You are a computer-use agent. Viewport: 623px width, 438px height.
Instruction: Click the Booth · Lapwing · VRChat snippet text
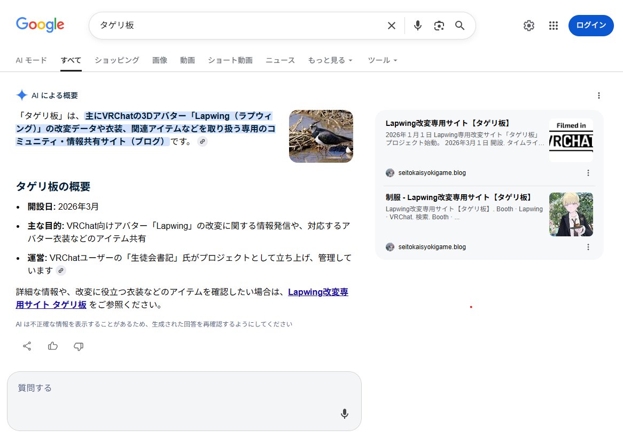coord(464,213)
